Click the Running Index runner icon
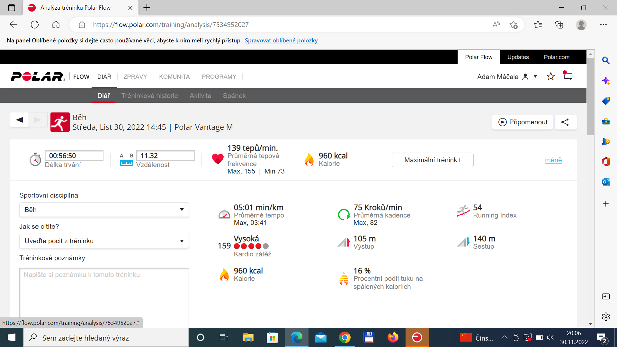This screenshot has width=617, height=347. (463, 211)
